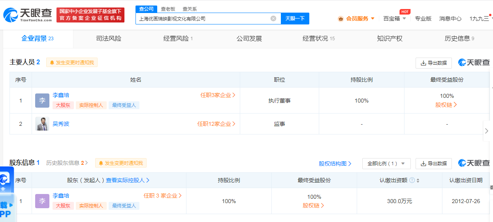Viewport: 493px width, 222px height.
Task: Click the app download floating icon at left
Action: tap(6, 194)
